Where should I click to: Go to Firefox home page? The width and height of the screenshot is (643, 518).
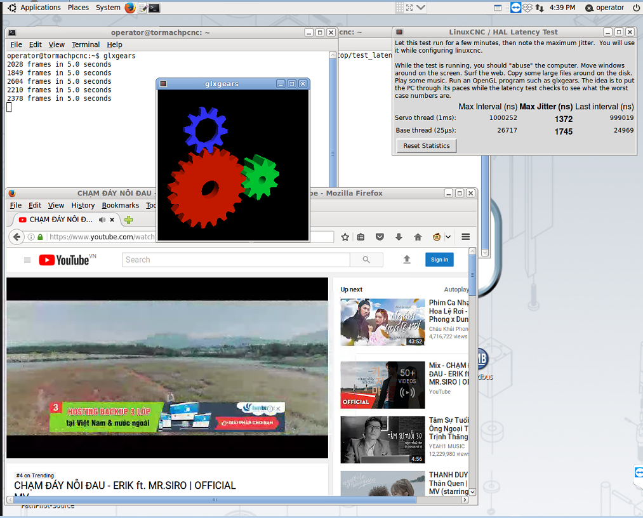coord(418,237)
